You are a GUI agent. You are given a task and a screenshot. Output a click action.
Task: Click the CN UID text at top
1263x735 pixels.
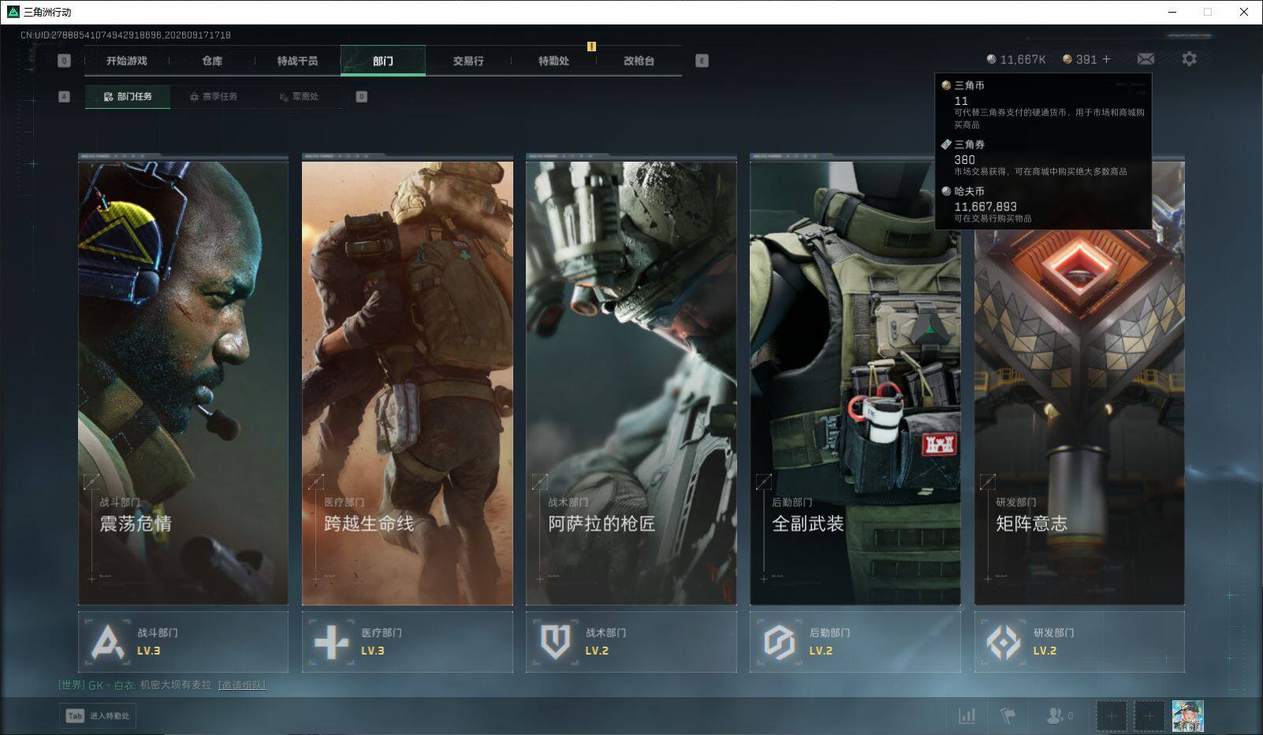[125, 35]
